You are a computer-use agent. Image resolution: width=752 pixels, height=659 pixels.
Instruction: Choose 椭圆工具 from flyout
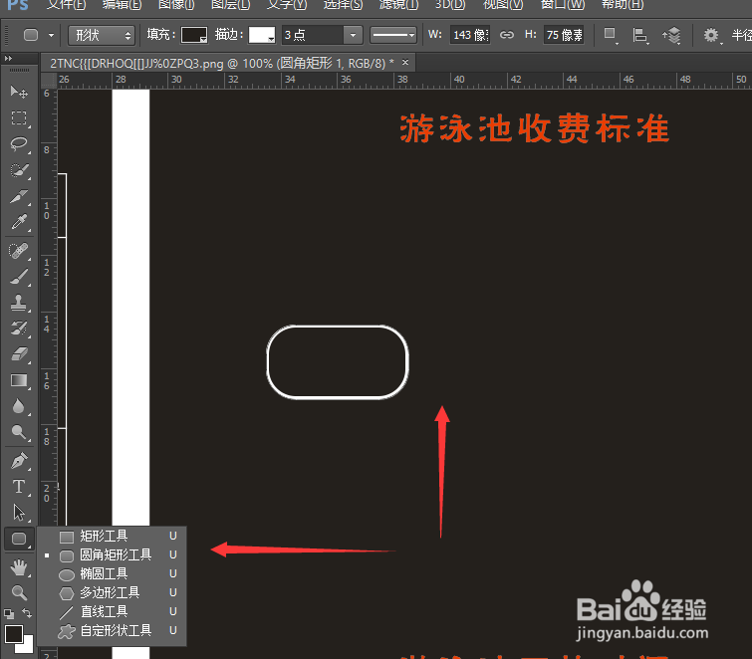click(x=112, y=573)
